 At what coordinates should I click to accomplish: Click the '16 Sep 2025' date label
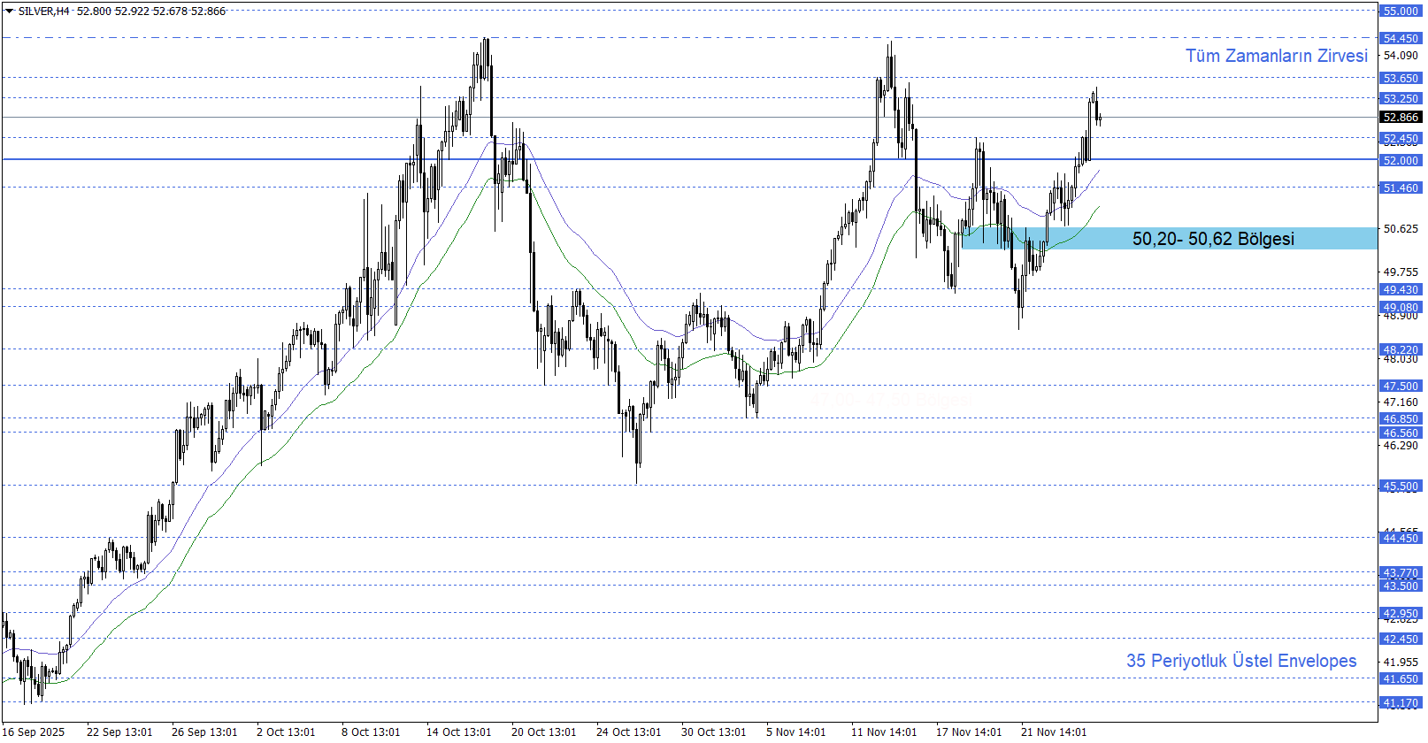pyautogui.click(x=35, y=732)
